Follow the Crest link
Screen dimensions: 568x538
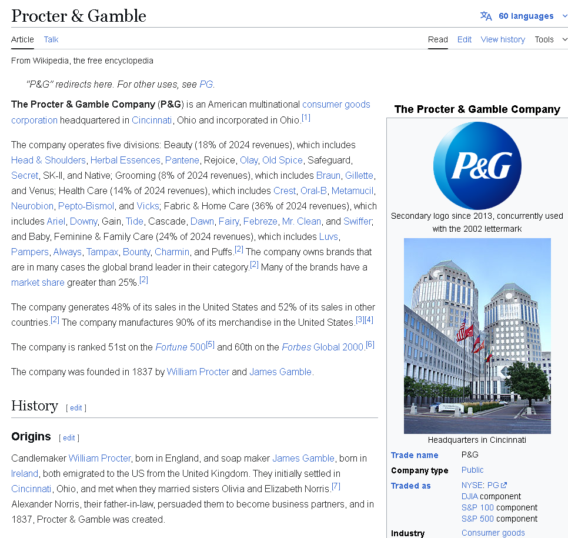click(285, 191)
